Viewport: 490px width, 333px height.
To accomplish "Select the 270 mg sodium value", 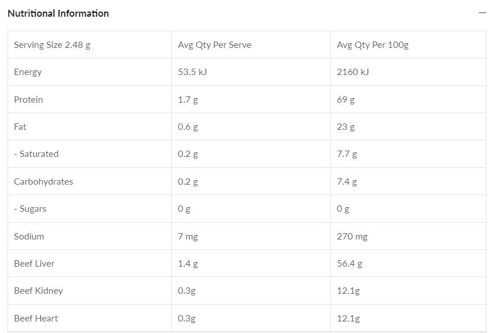I will pos(352,237).
